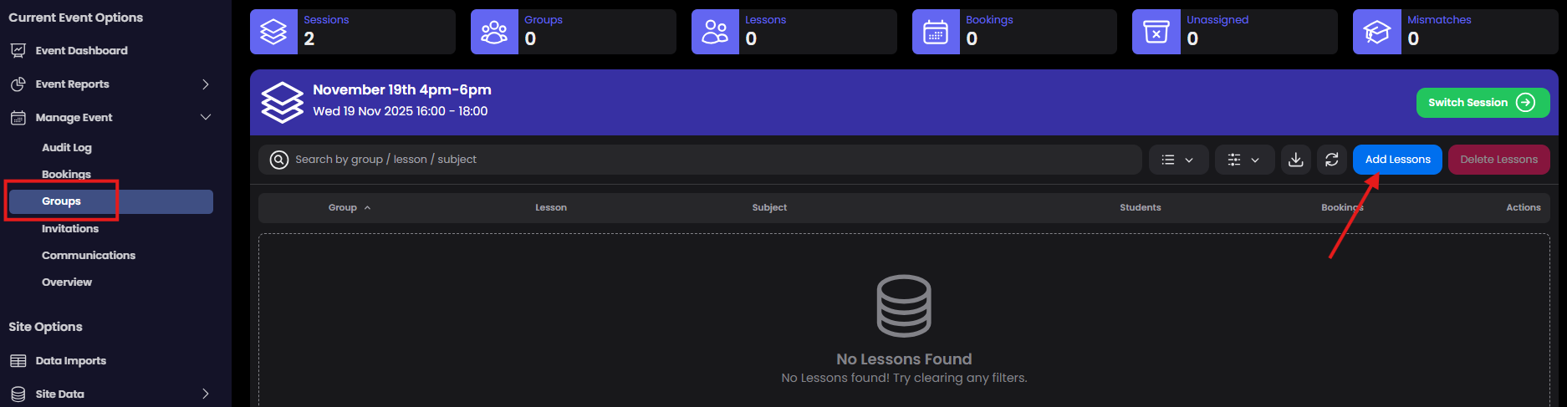This screenshot has width=1567, height=407.
Task: Open Bookings in Manage Event menu
Action: tap(66, 175)
